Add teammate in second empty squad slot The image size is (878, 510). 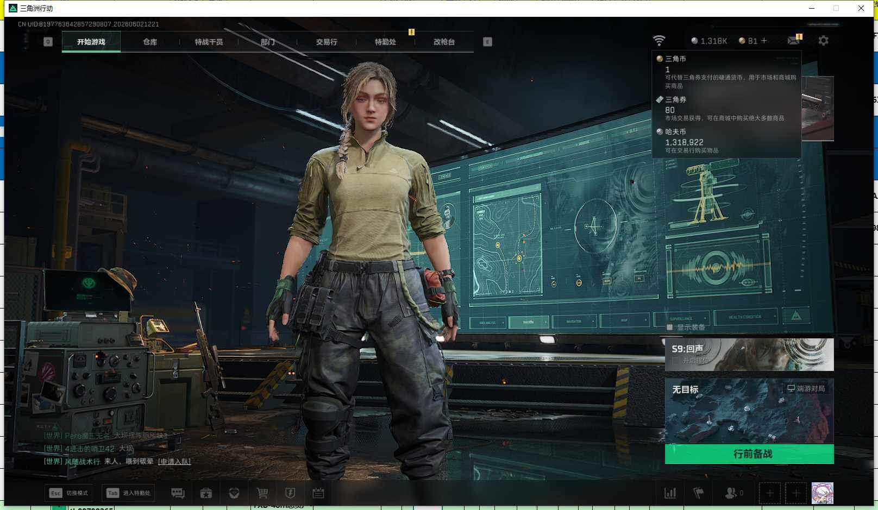click(x=796, y=493)
